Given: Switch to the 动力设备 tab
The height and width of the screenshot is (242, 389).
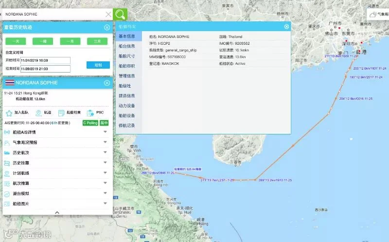Looking at the screenshot, I should pos(127,106).
